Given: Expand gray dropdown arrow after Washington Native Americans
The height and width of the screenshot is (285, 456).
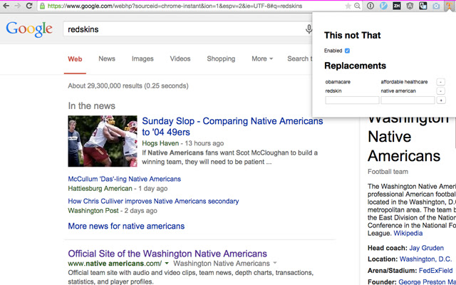Looking at the screenshot, I should pos(275,264).
